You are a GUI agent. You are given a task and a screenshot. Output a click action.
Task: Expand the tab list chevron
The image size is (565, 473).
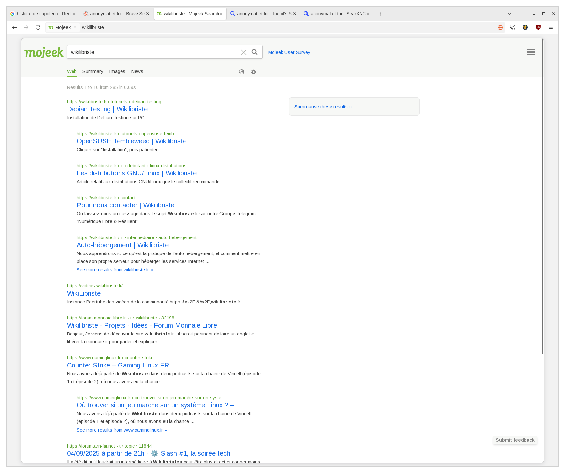(509, 14)
